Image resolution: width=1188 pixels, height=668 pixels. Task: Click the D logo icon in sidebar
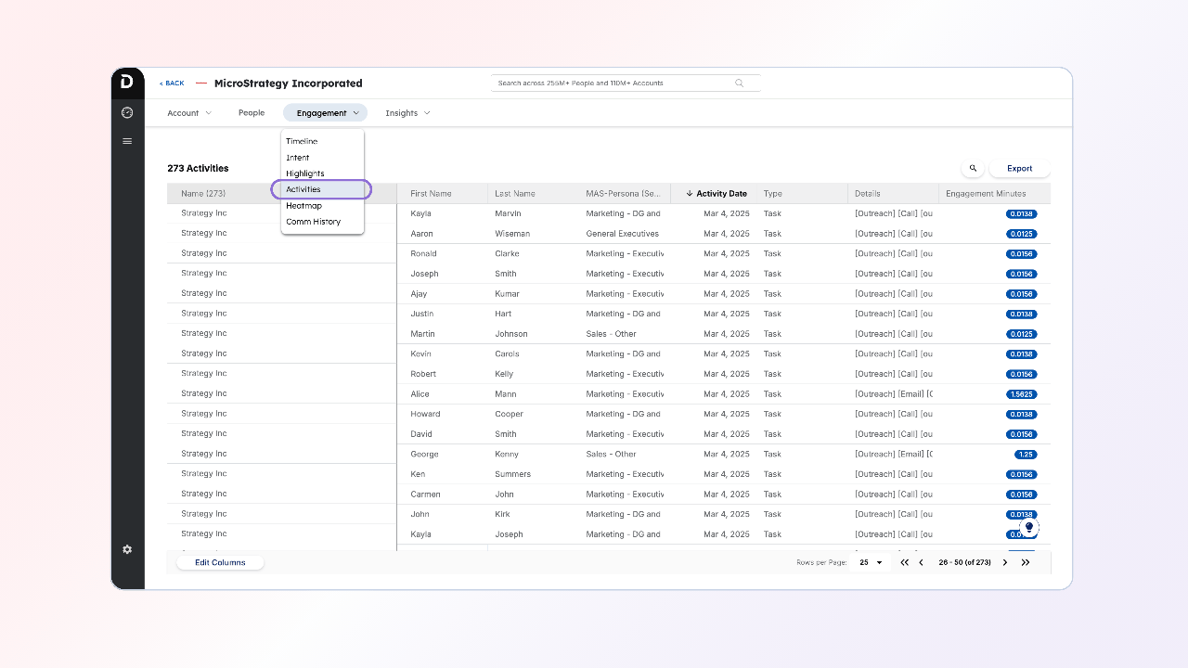pos(127,83)
